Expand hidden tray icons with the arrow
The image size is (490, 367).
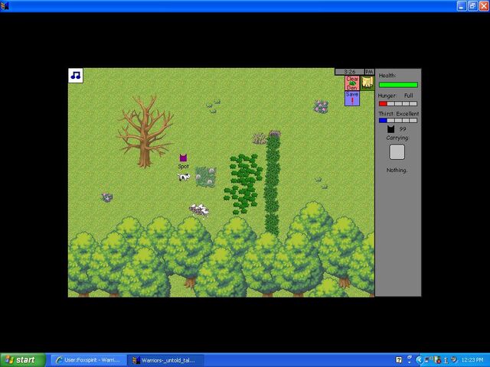pyautogui.click(x=419, y=360)
